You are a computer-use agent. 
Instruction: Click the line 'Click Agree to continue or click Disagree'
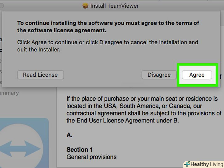pyautogui.click(x=108, y=42)
